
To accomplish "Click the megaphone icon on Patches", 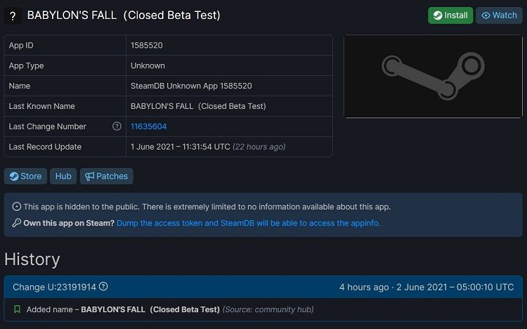I will pyautogui.click(x=90, y=176).
